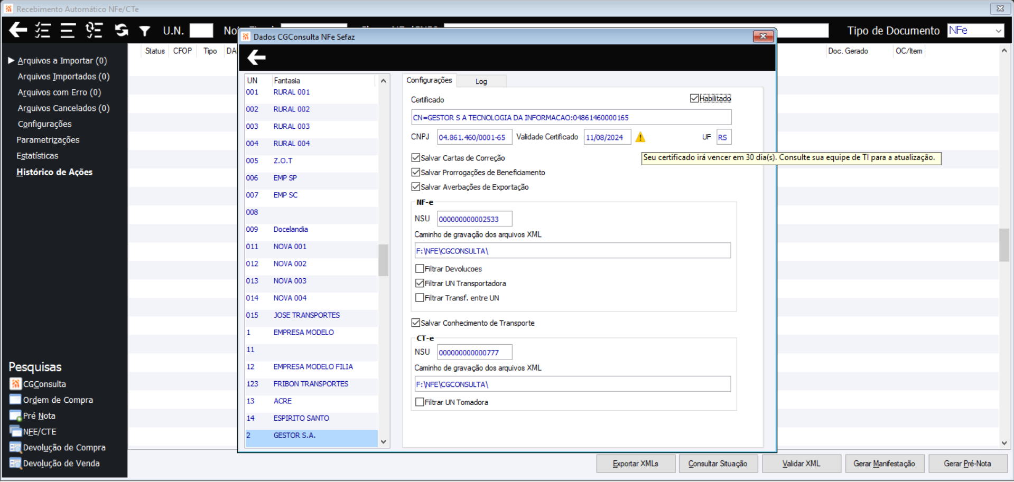
Task: Enable the Filtrar UN Tomadora checkbox
Action: [420, 402]
